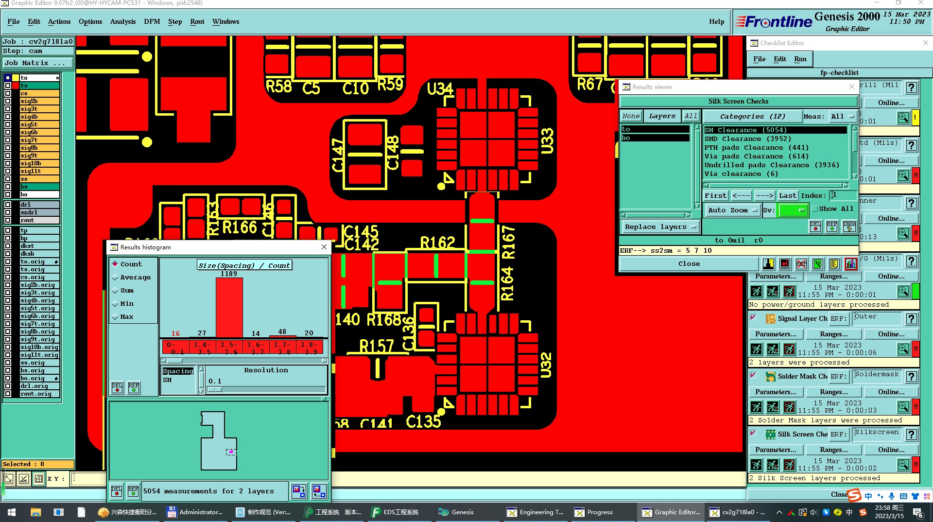Click the Last navigation button

point(787,195)
